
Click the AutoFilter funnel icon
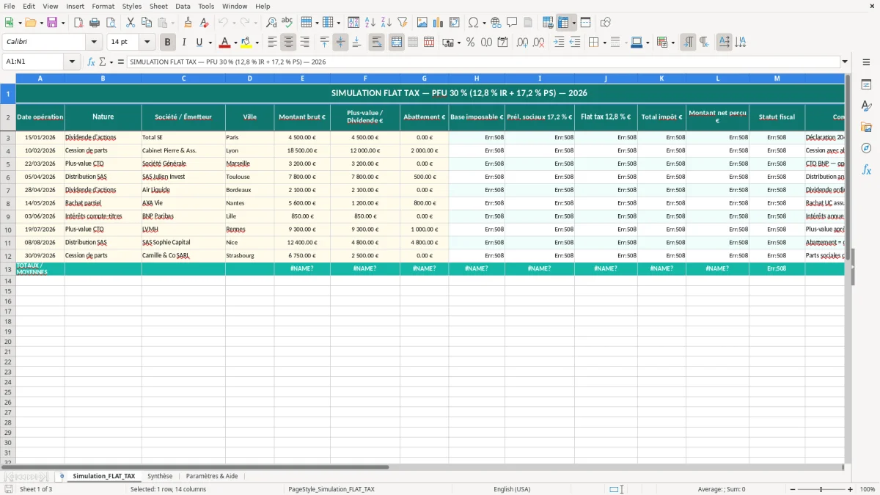tap(402, 23)
